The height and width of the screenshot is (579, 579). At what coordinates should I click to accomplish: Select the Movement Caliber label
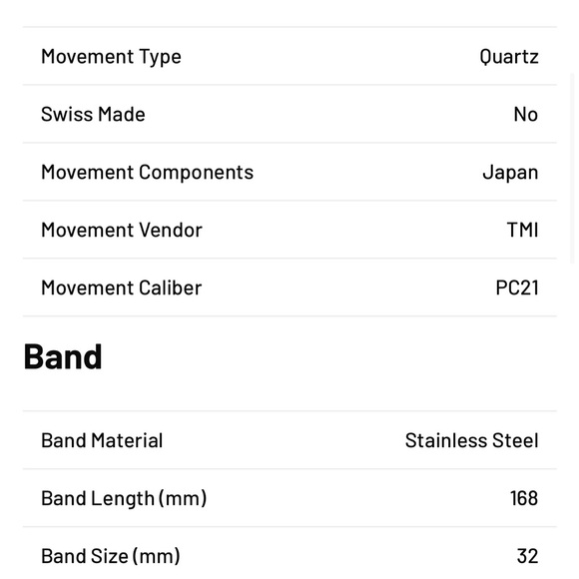tap(121, 288)
